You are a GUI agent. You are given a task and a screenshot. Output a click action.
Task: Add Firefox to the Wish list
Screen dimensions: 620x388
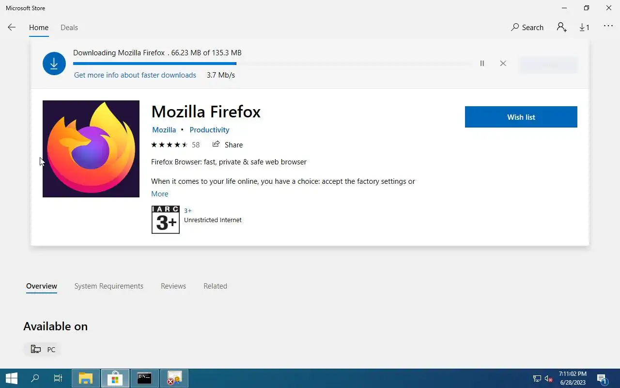click(521, 117)
